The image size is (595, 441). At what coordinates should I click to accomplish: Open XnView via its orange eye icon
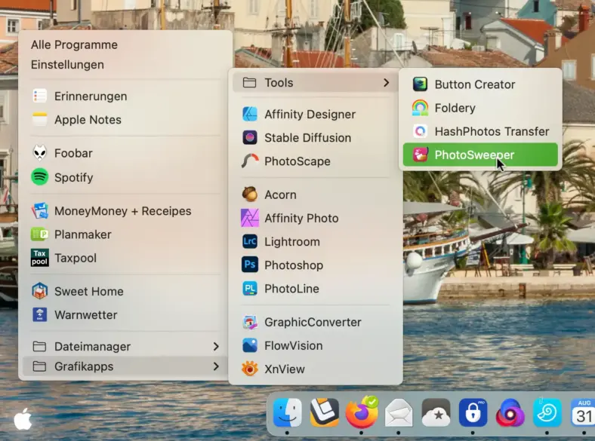click(x=250, y=369)
